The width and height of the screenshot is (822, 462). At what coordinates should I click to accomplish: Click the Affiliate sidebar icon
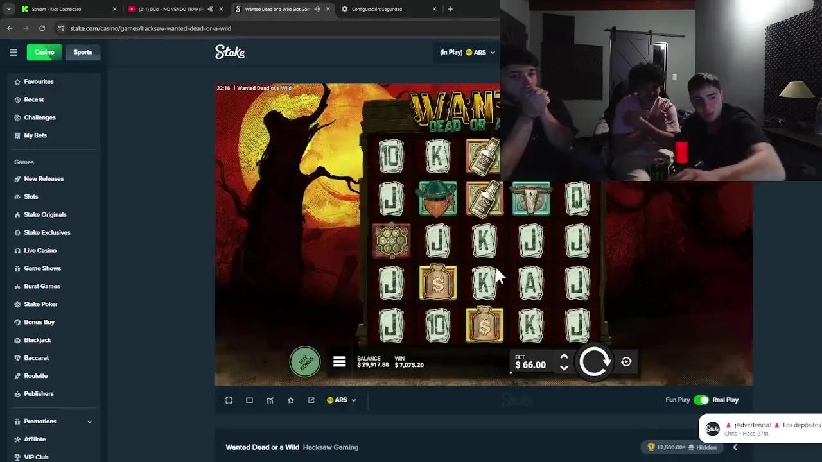[x=17, y=440]
